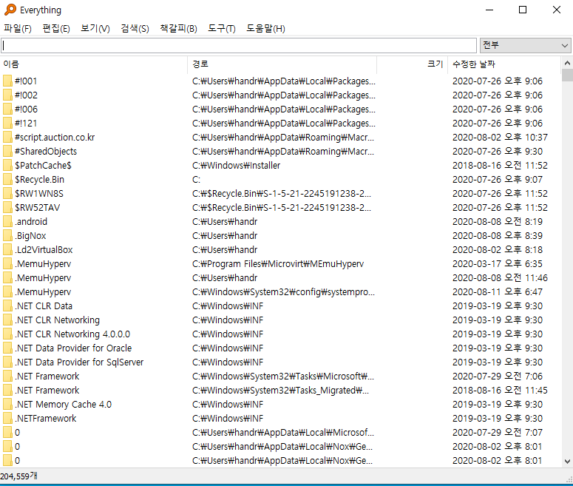
Task: Open the 보기(V) menu
Action: pos(95,29)
